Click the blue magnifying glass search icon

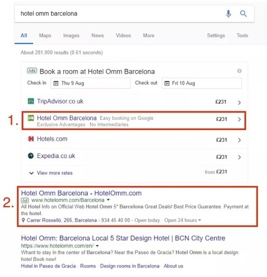point(243,14)
